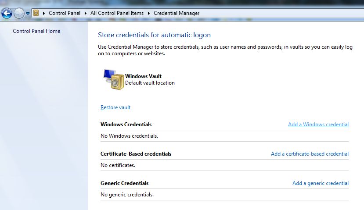Click 'No certificates.' text
364x210 pixels.
[118, 165]
